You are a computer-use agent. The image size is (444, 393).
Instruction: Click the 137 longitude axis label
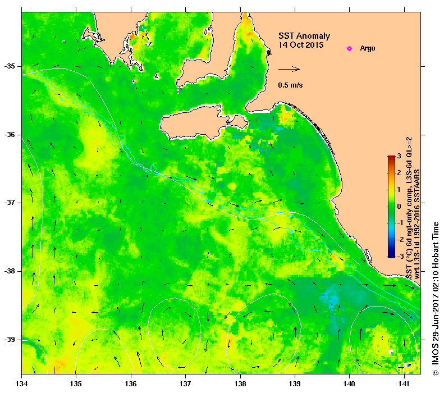185,384
